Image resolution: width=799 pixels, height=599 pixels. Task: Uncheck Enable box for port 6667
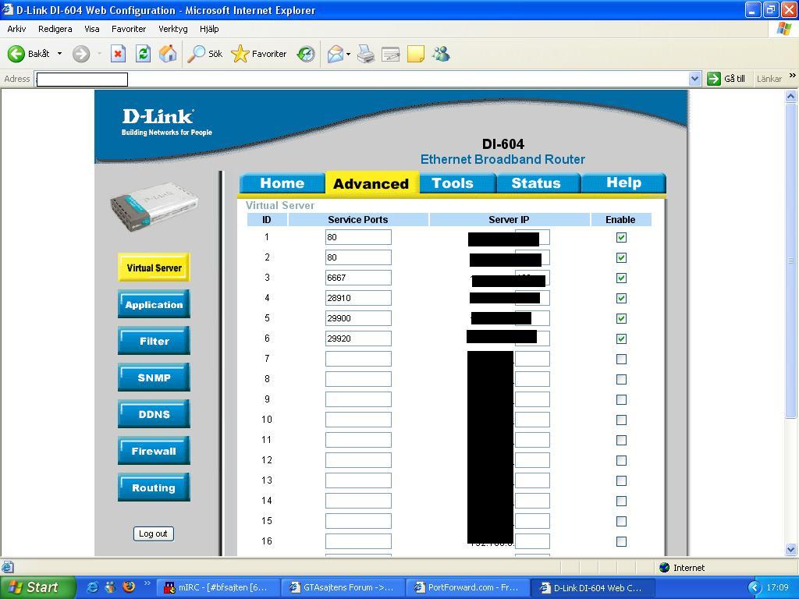[x=621, y=278]
